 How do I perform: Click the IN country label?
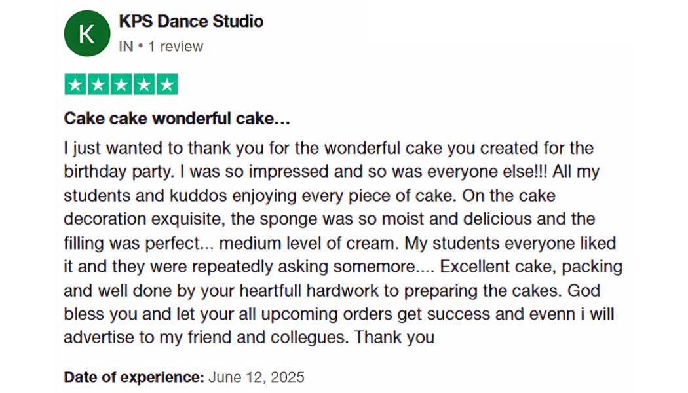[126, 47]
